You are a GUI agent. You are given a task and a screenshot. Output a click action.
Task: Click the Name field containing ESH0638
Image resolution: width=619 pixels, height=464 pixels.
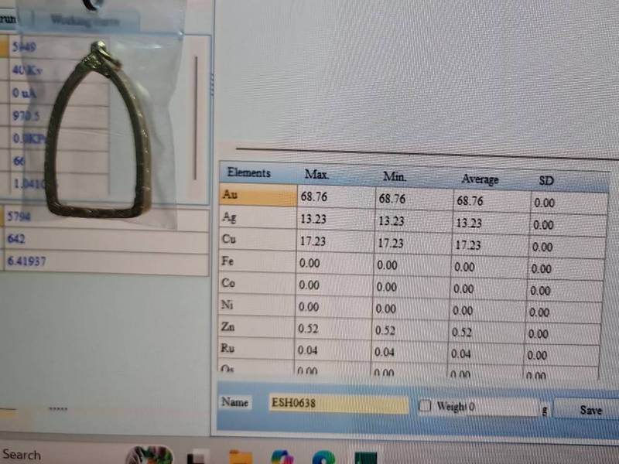[338, 403]
